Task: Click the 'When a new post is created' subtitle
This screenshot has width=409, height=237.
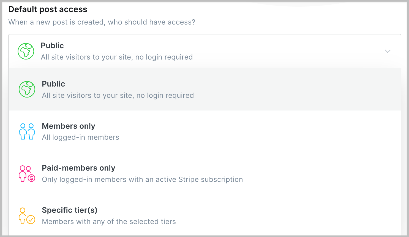Action: tap(102, 22)
